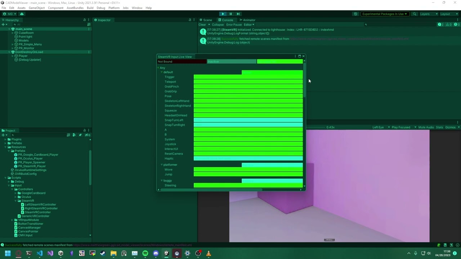Click the Not Bound legend swatch
The image size is (461, 259).
click(x=182, y=62)
